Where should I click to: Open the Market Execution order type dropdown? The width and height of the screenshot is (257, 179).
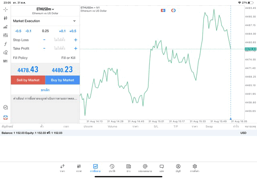45,21
